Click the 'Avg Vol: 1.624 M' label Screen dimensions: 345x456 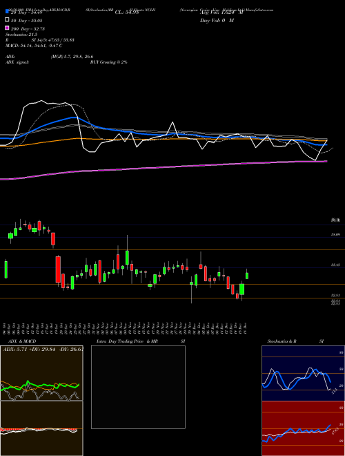pyautogui.click(x=221, y=12)
